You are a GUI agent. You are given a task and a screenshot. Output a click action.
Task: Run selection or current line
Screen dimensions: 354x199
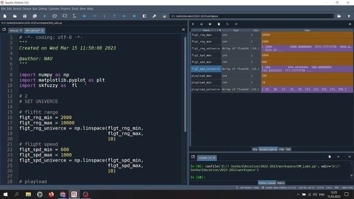[74, 16]
